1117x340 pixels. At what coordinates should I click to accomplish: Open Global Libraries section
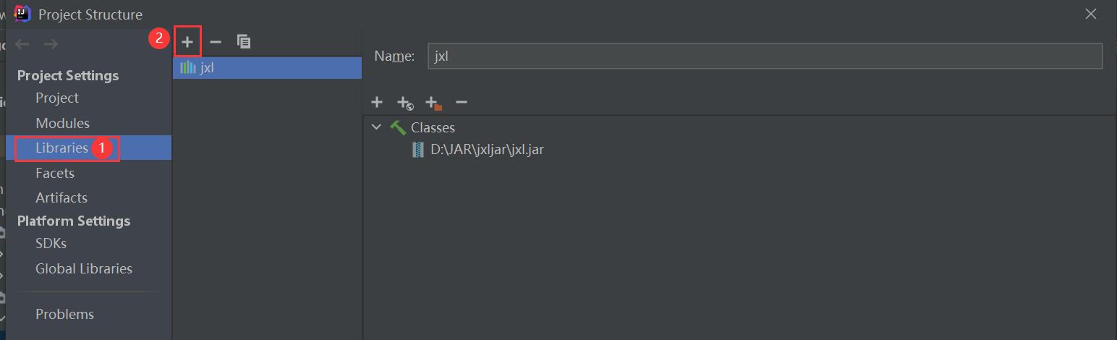pos(84,268)
